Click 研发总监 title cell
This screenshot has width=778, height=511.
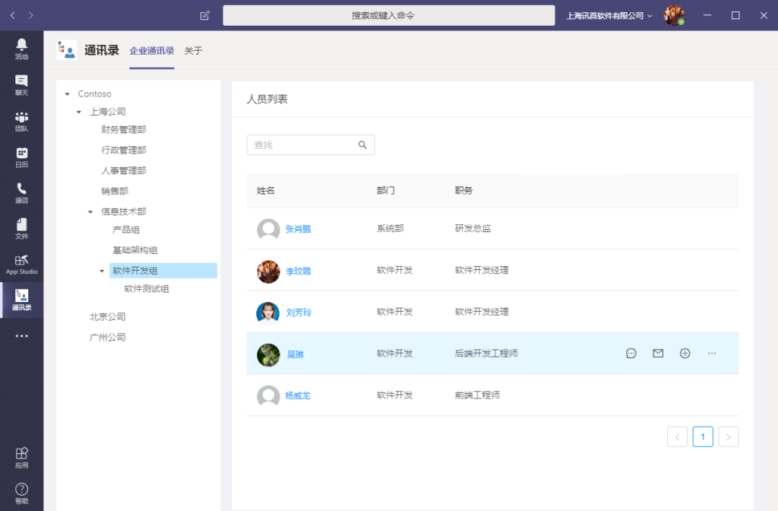tap(473, 228)
